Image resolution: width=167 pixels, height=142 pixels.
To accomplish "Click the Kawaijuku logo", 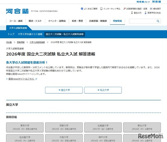I will [x=17, y=11].
